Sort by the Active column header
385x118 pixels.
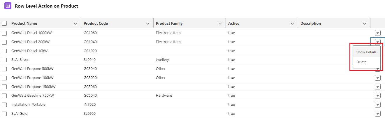[234, 24]
